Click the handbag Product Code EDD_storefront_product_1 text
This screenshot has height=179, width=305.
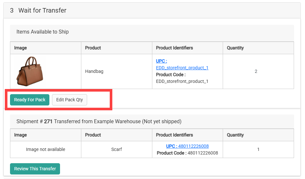tap(182, 81)
